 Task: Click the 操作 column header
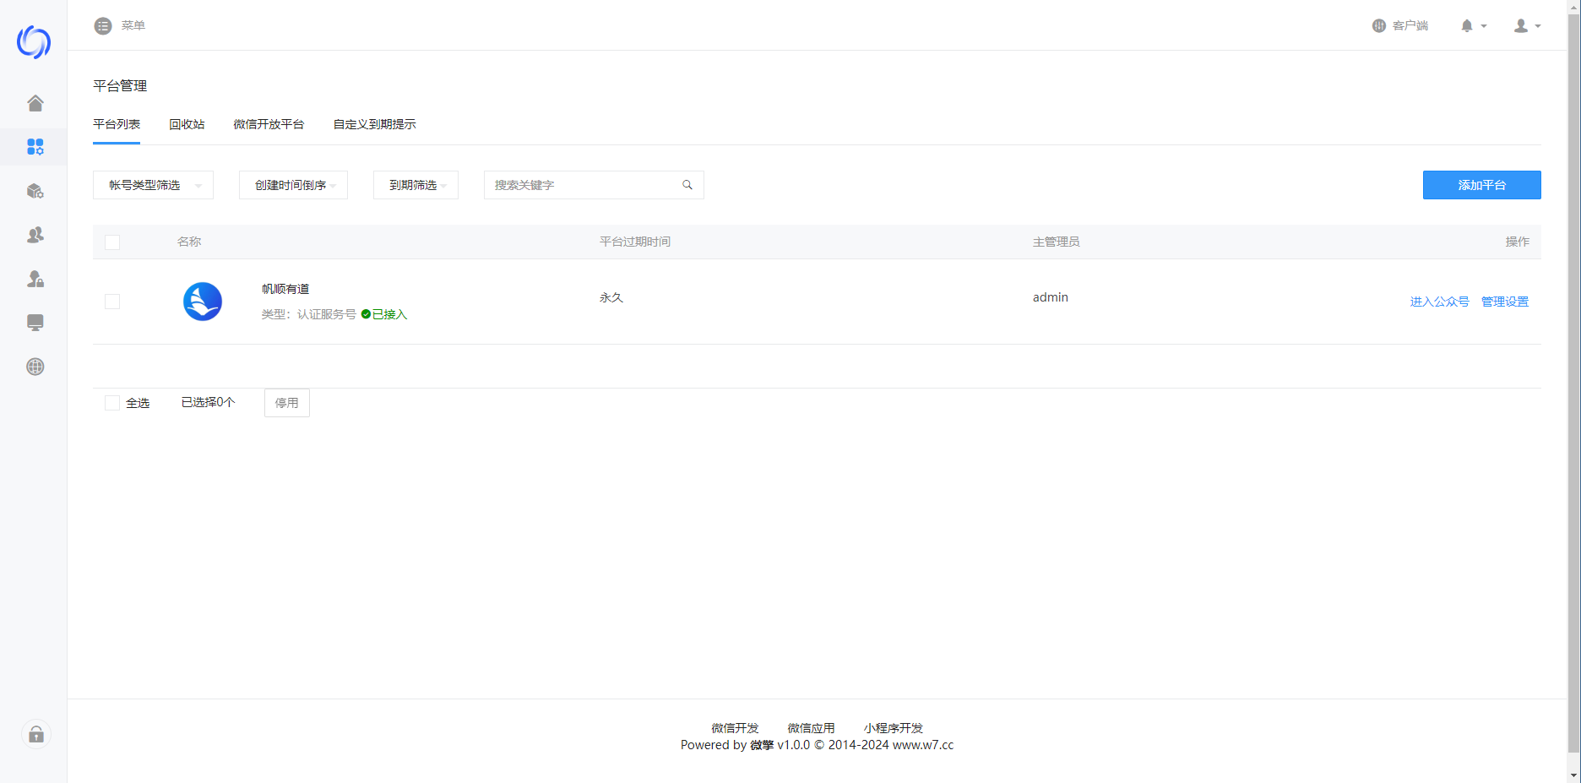1517,242
